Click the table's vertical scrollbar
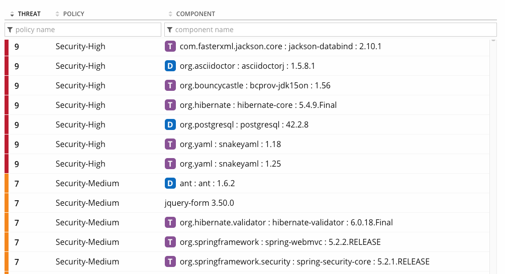The image size is (505, 274). 493,156
